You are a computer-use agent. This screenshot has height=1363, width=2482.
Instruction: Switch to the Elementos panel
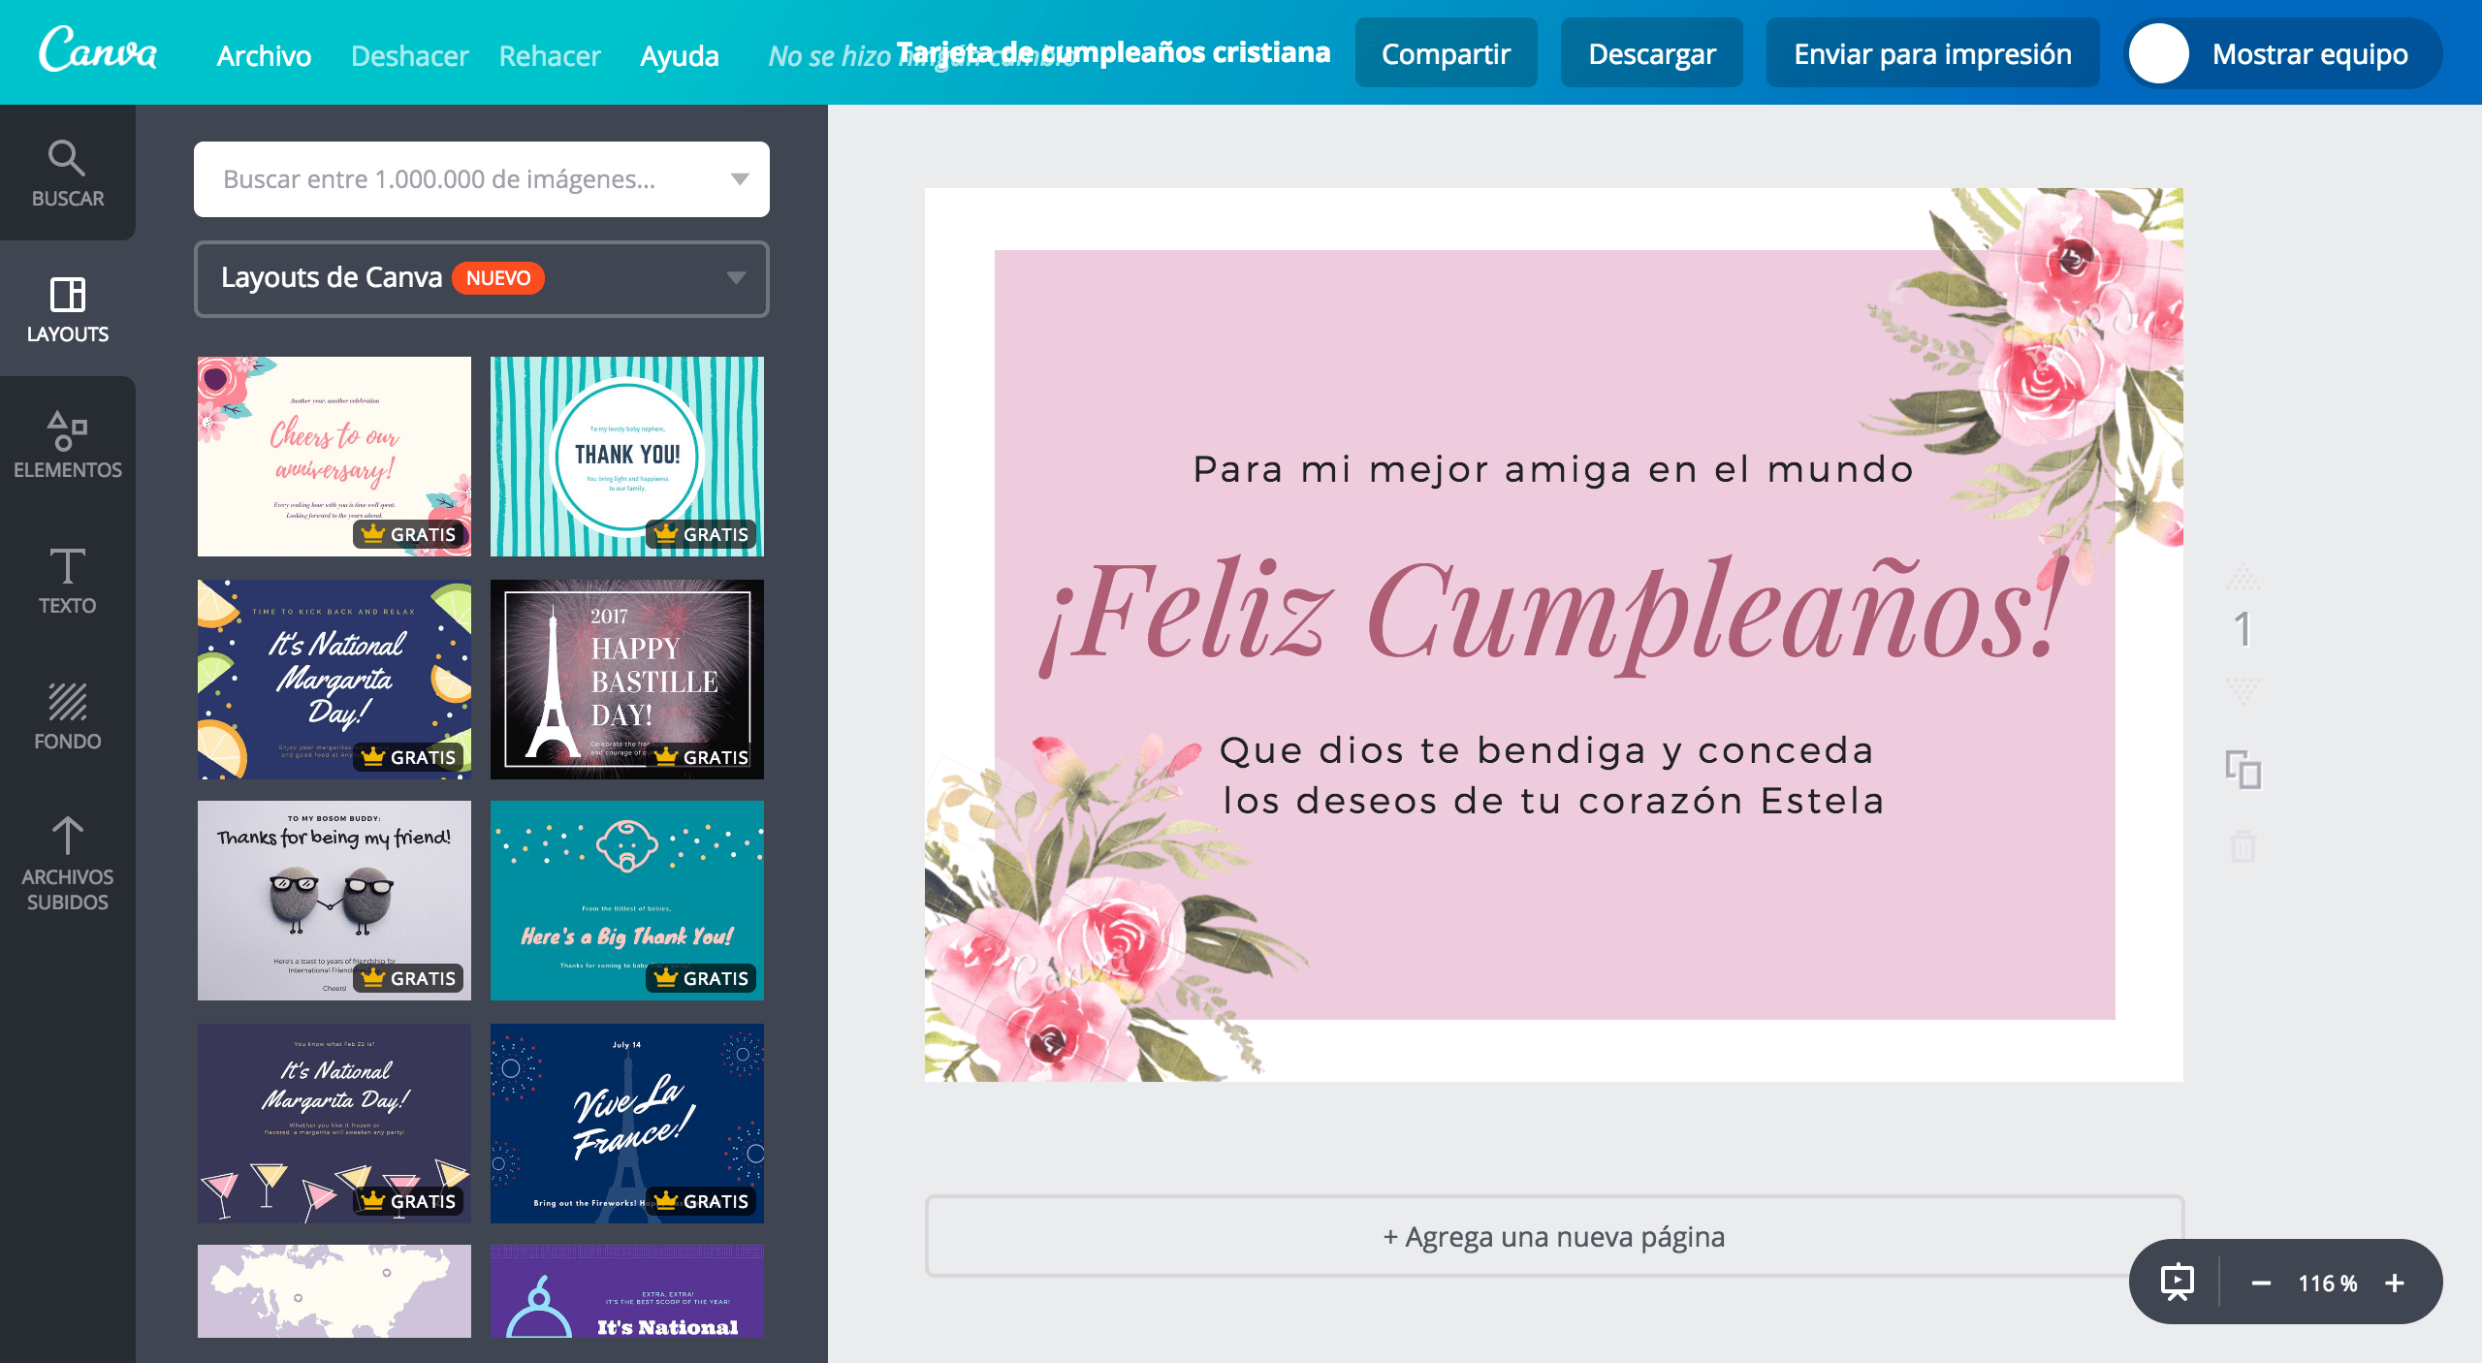pos(67,446)
